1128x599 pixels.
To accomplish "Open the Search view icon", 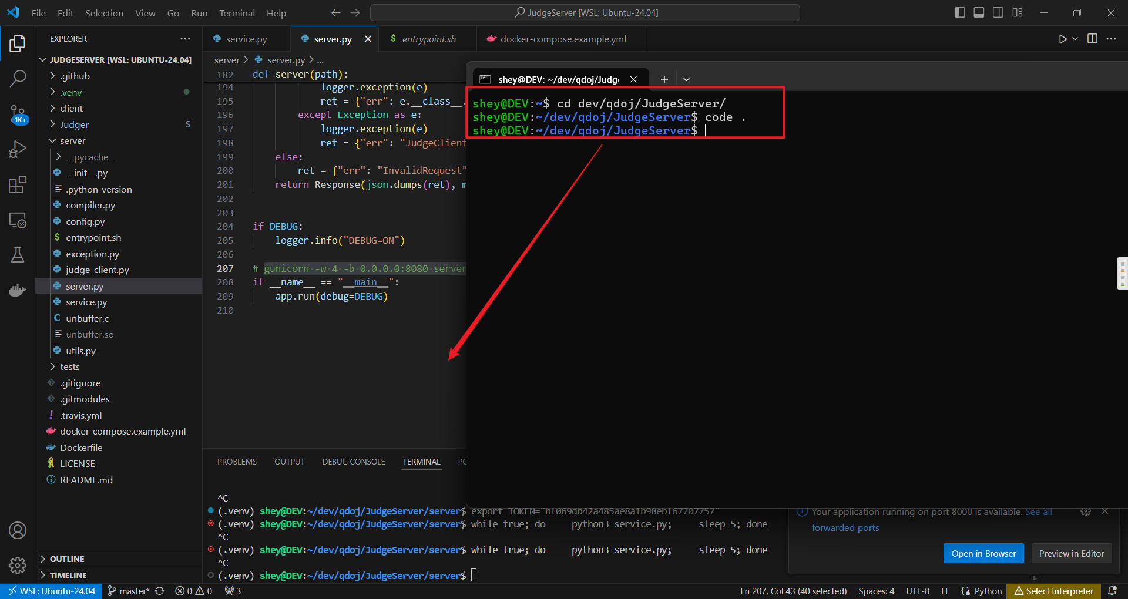I will tap(18, 78).
